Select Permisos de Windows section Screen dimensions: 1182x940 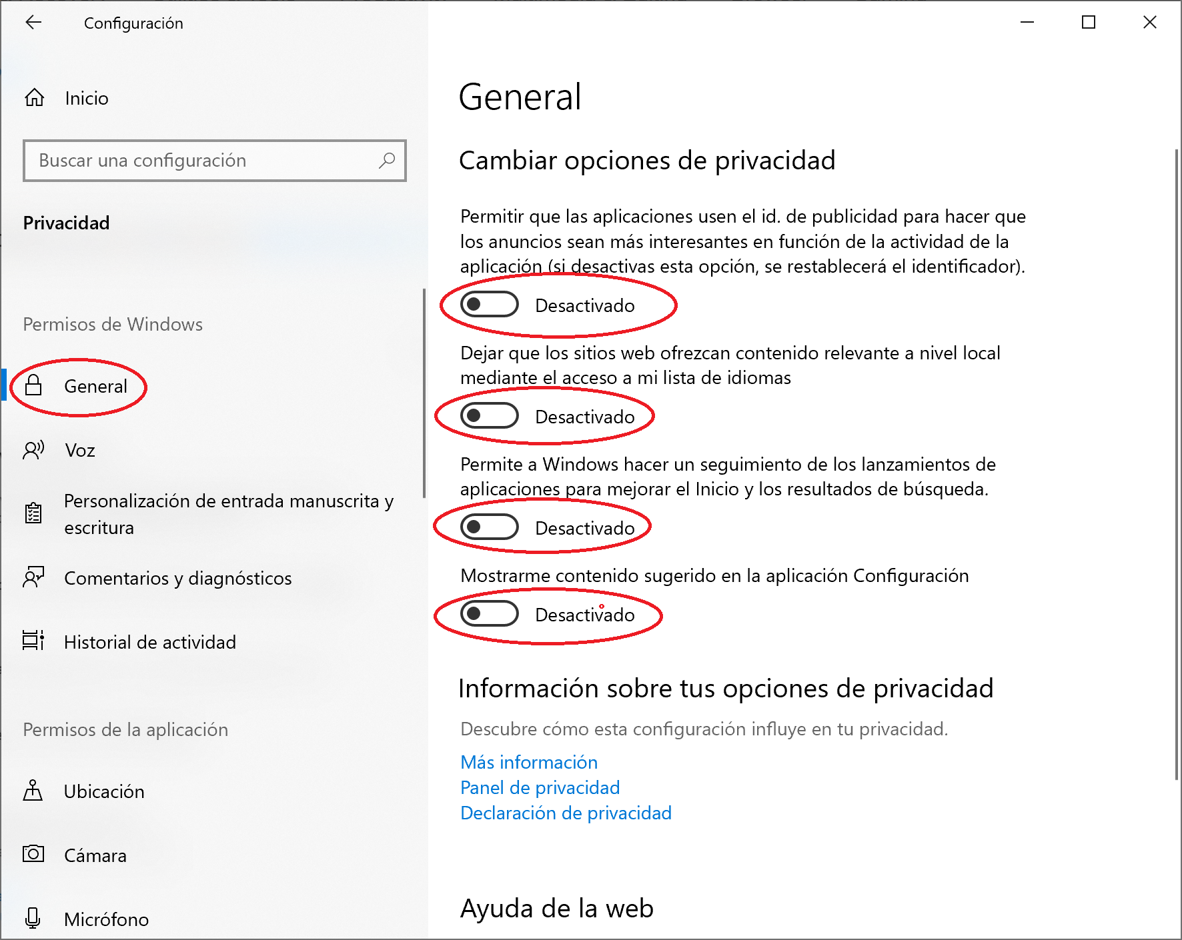113,325
